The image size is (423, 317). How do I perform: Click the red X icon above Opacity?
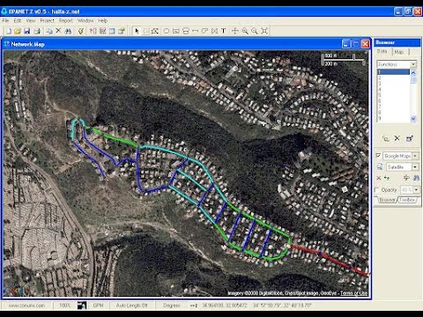pos(379,178)
